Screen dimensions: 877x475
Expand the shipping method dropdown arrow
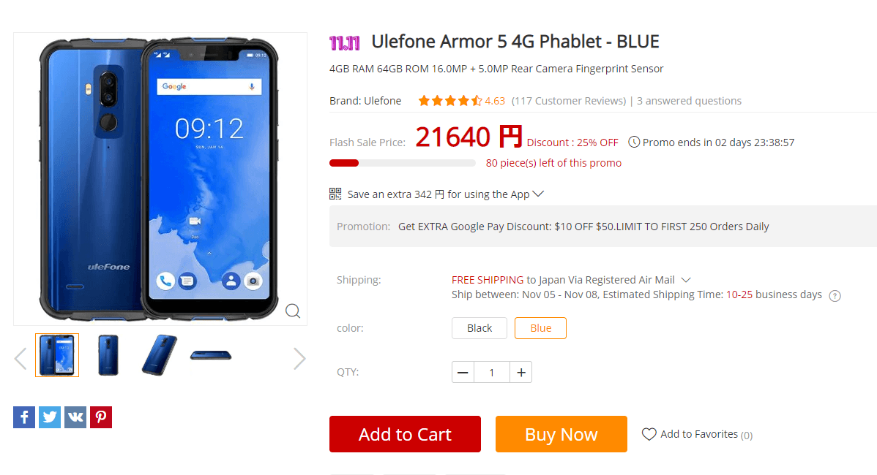[686, 280]
